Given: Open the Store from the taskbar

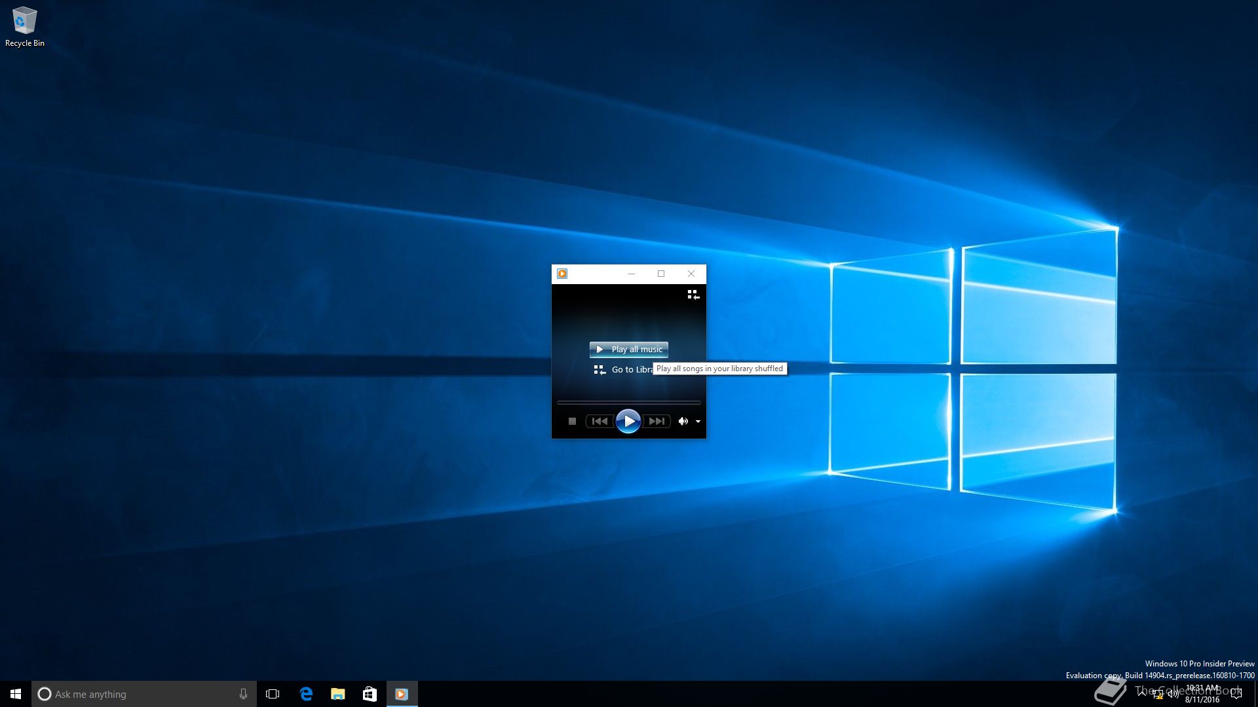Looking at the screenshot, I should point(370,694).
